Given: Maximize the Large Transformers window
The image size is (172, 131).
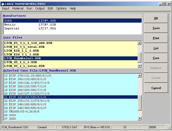Looking at the screenshot, I should pos(164,4).
